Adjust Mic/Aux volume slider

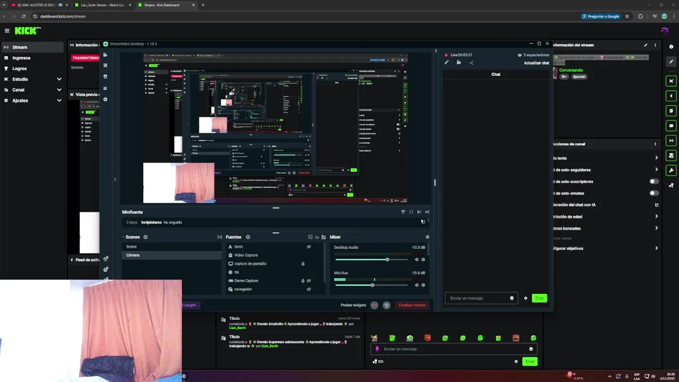point(371,285)
